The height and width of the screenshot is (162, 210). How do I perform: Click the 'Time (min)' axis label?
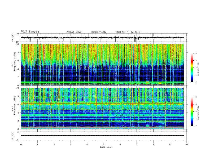pos(106,147)
